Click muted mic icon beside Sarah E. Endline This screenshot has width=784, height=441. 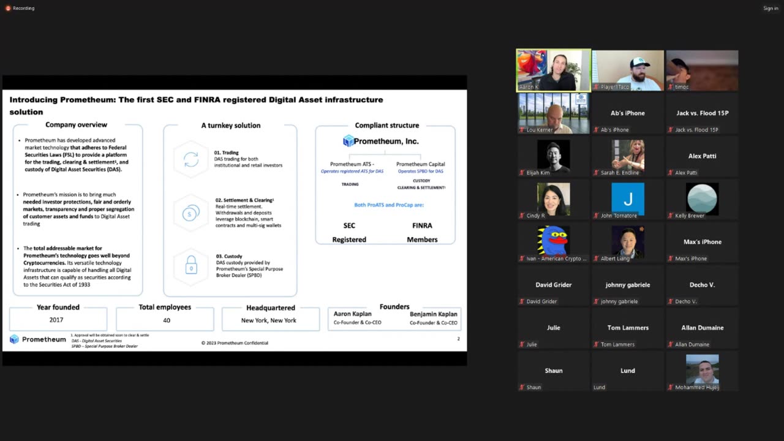point(597,173)
